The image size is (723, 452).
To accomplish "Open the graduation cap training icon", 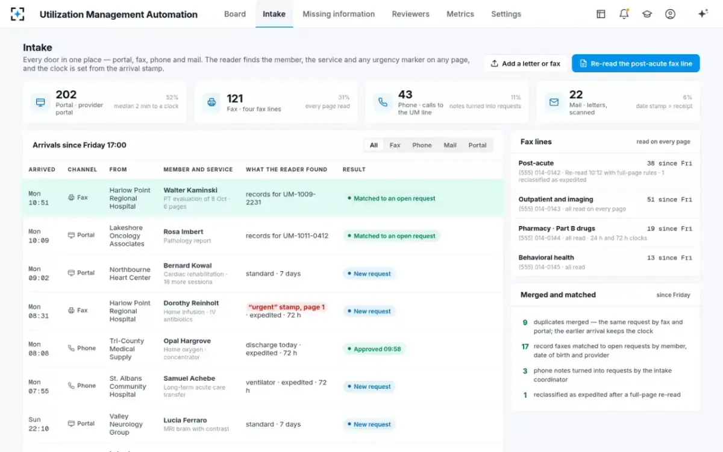I will tap(647, 14).
